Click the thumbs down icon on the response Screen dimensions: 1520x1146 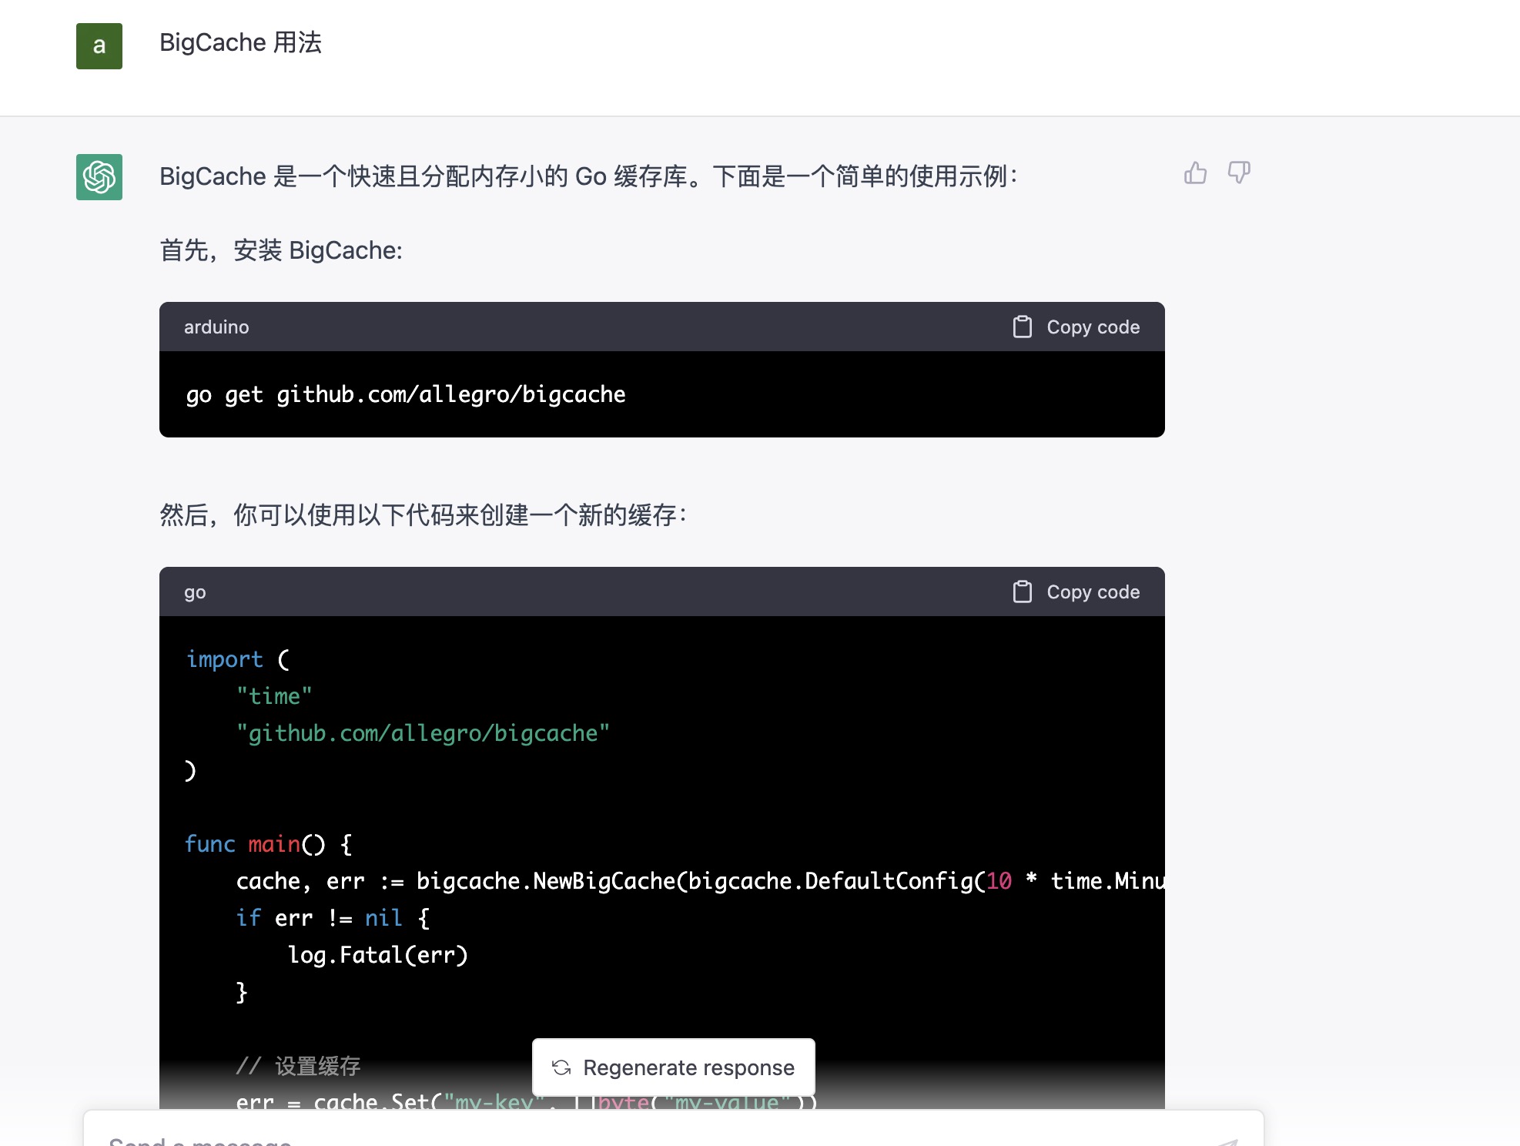pos(1238,173)
